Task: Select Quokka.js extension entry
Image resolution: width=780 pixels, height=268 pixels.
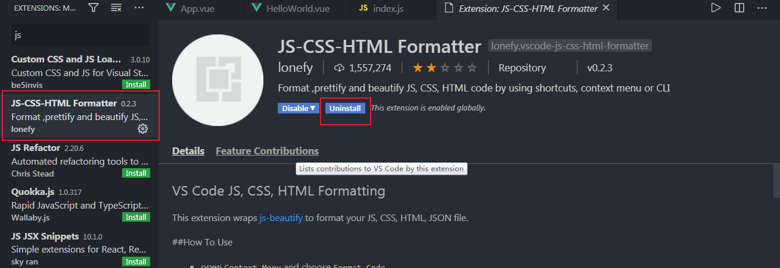Action: (x=80, y=204)
